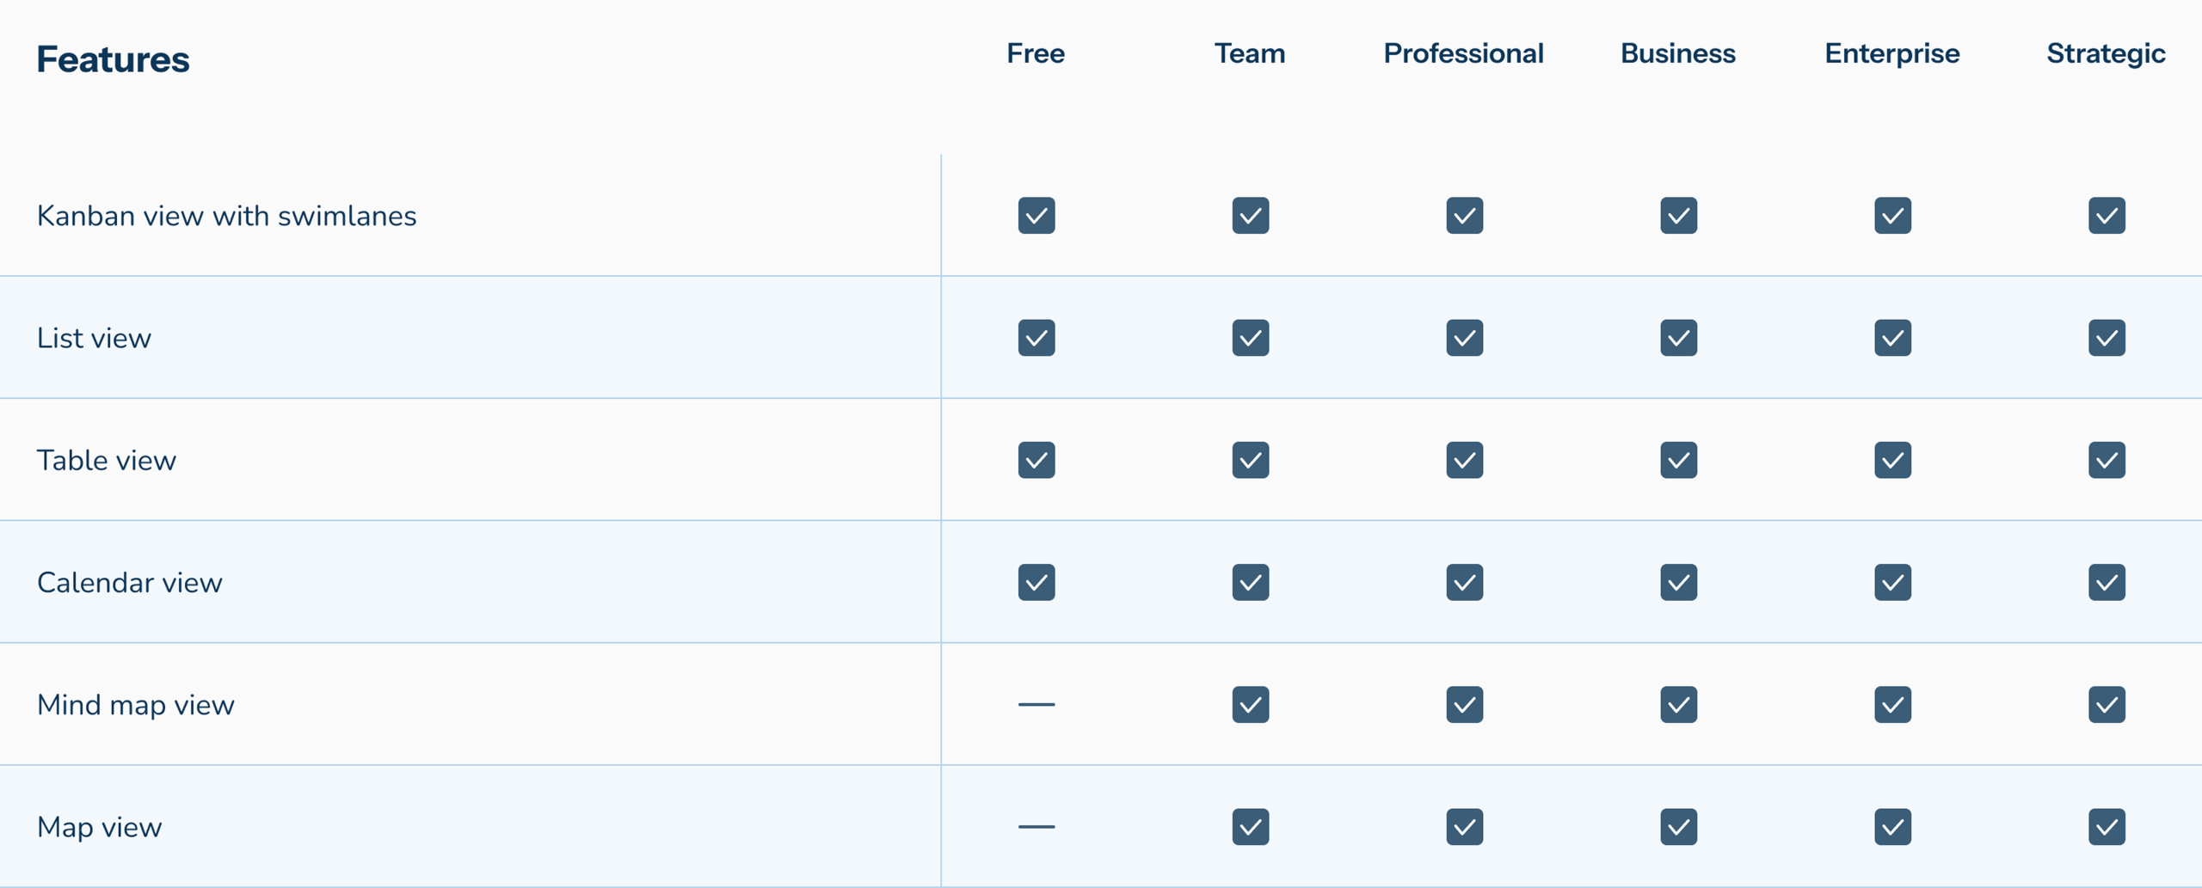
Task: Click List view checkmark under Team plan
Action: coord(1250,338)
